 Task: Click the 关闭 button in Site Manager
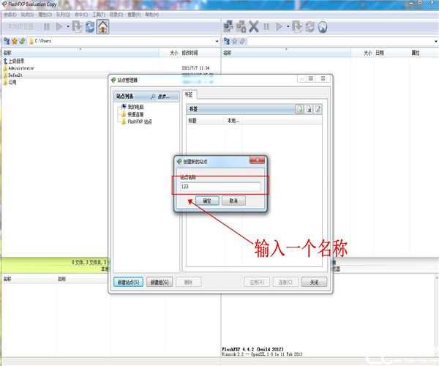click(x=314, y=282)
